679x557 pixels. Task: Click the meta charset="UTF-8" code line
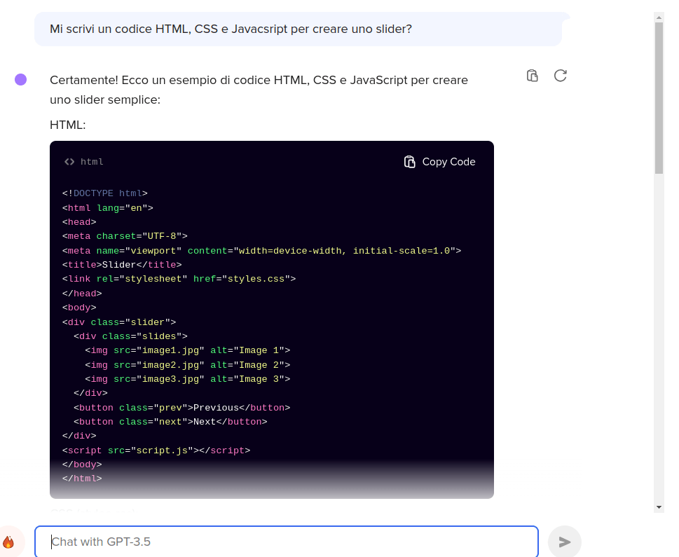[x=125, y=236]
